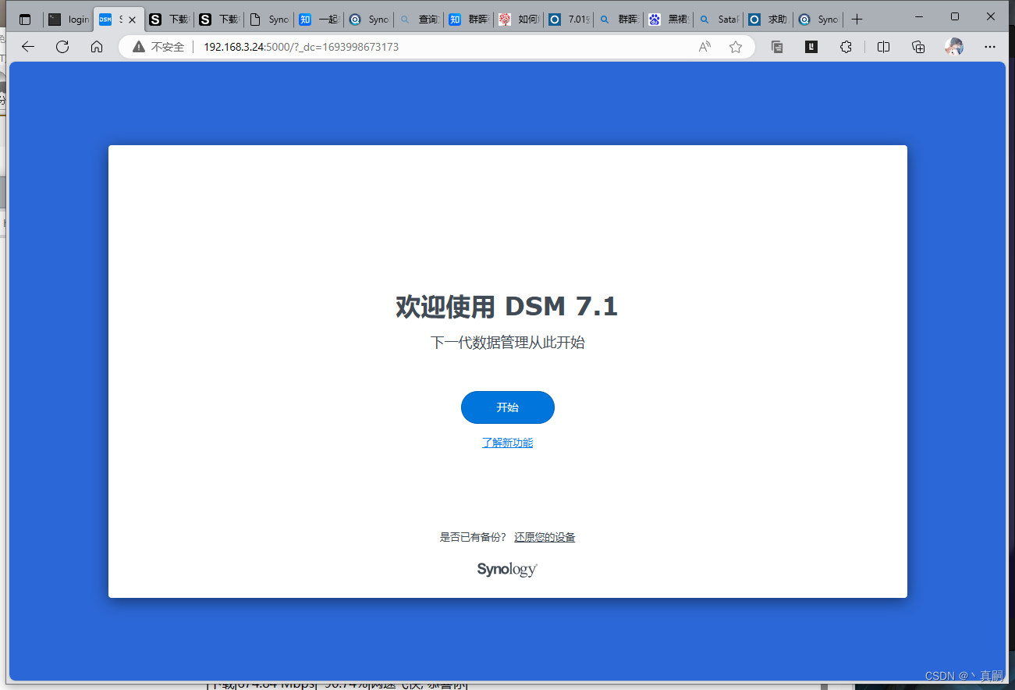Switch to the 一起 Zhihu tab
Viewport: 1015px width, 690px height.
click(319, 20)
